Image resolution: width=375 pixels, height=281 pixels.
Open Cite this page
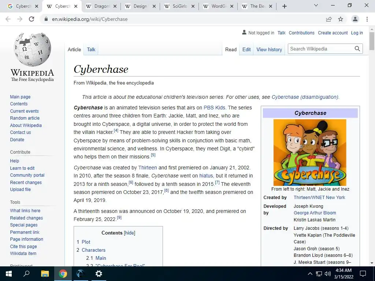point(23,246)
